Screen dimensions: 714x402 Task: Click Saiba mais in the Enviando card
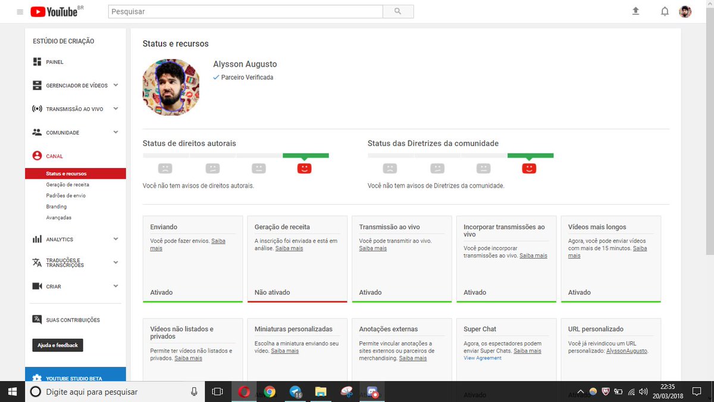(187, 245)
